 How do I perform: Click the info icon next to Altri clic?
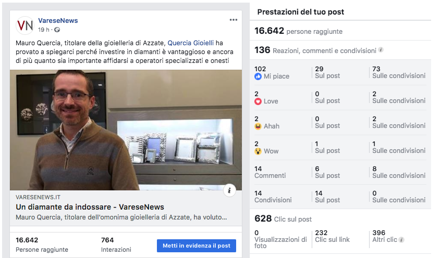(401, 240)
